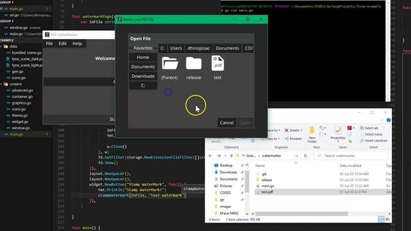Click the Documents breadcrumb segment

click(x=227, y=48)
